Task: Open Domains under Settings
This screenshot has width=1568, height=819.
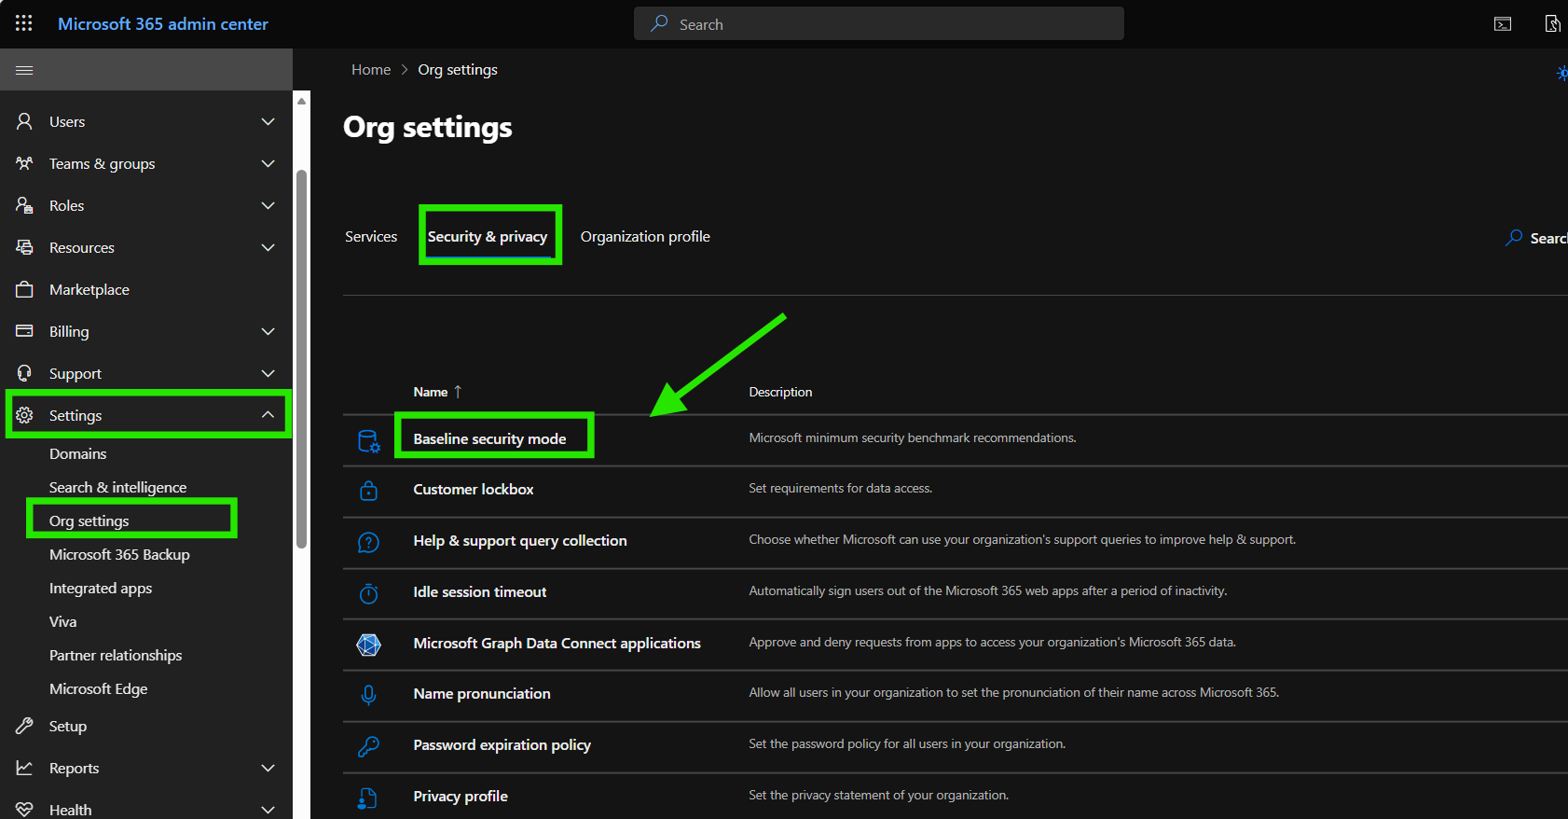Action: [78, 453]
